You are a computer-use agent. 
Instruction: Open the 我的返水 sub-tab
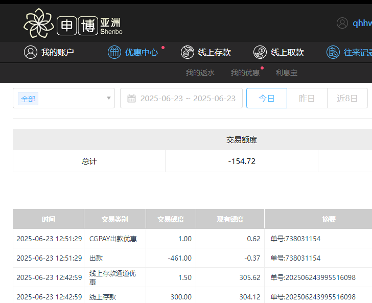point(200,73)
